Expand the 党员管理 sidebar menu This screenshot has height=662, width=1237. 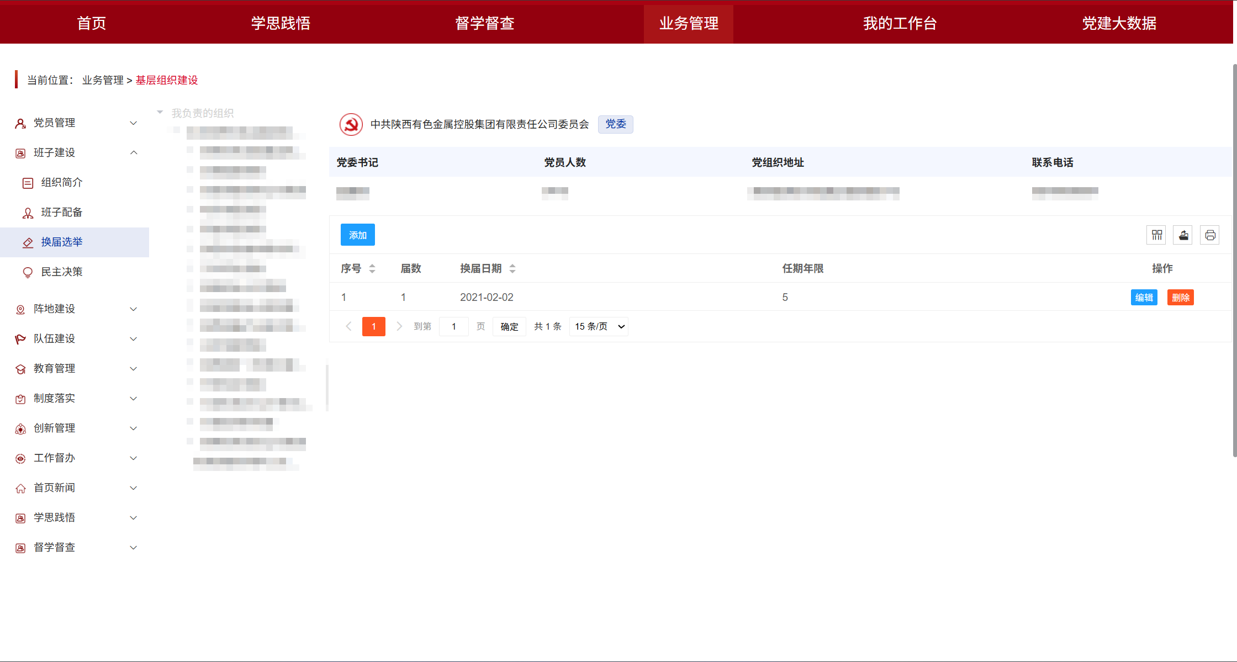(133, 123)
